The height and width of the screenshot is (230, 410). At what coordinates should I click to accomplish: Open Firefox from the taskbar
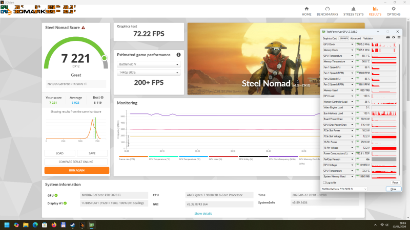(x=54, y=225)
